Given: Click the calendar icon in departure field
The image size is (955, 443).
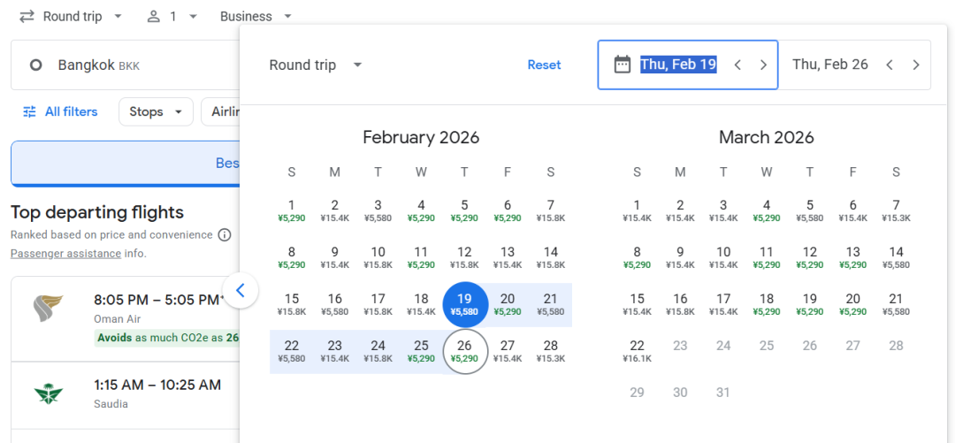Looking at the screenshot, I should [x=622, y=65].
